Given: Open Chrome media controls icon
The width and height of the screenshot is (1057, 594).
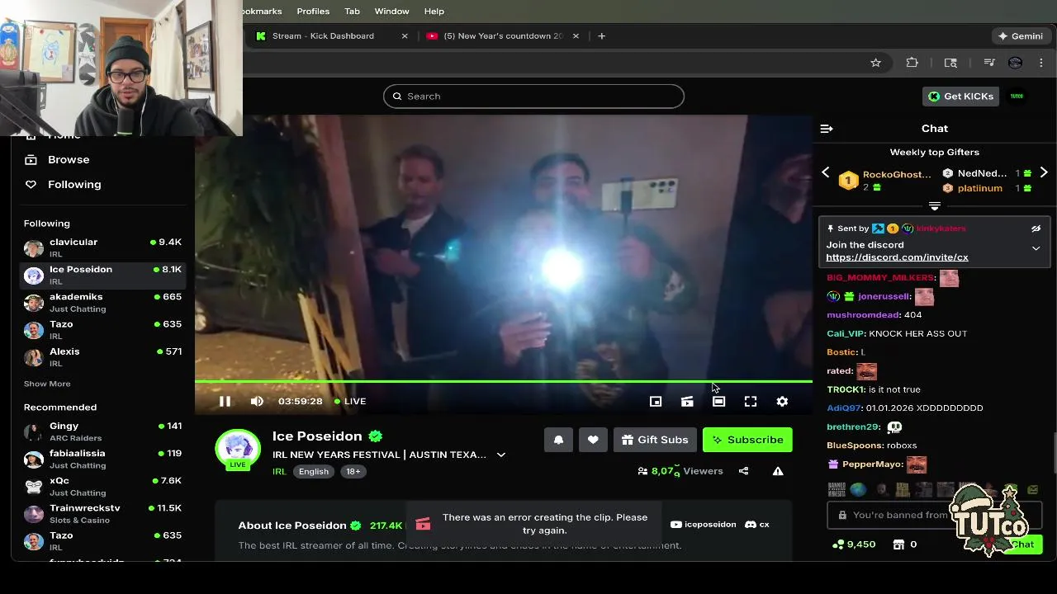Looking at the screenshot, I should pos(988,63).
